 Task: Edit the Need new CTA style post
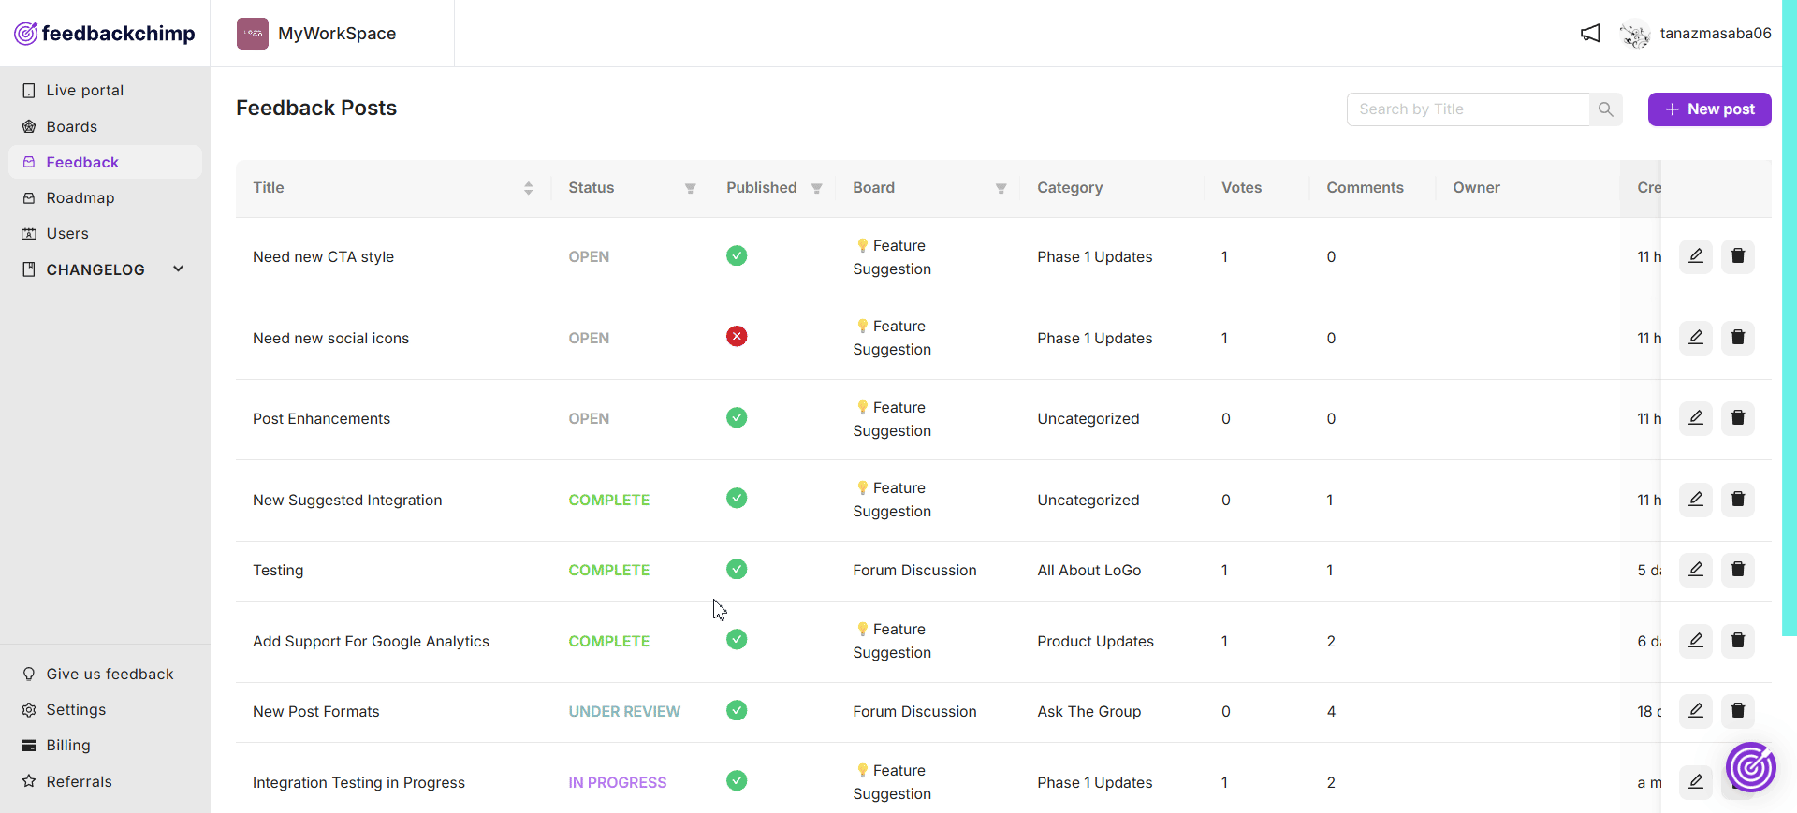1696,256
